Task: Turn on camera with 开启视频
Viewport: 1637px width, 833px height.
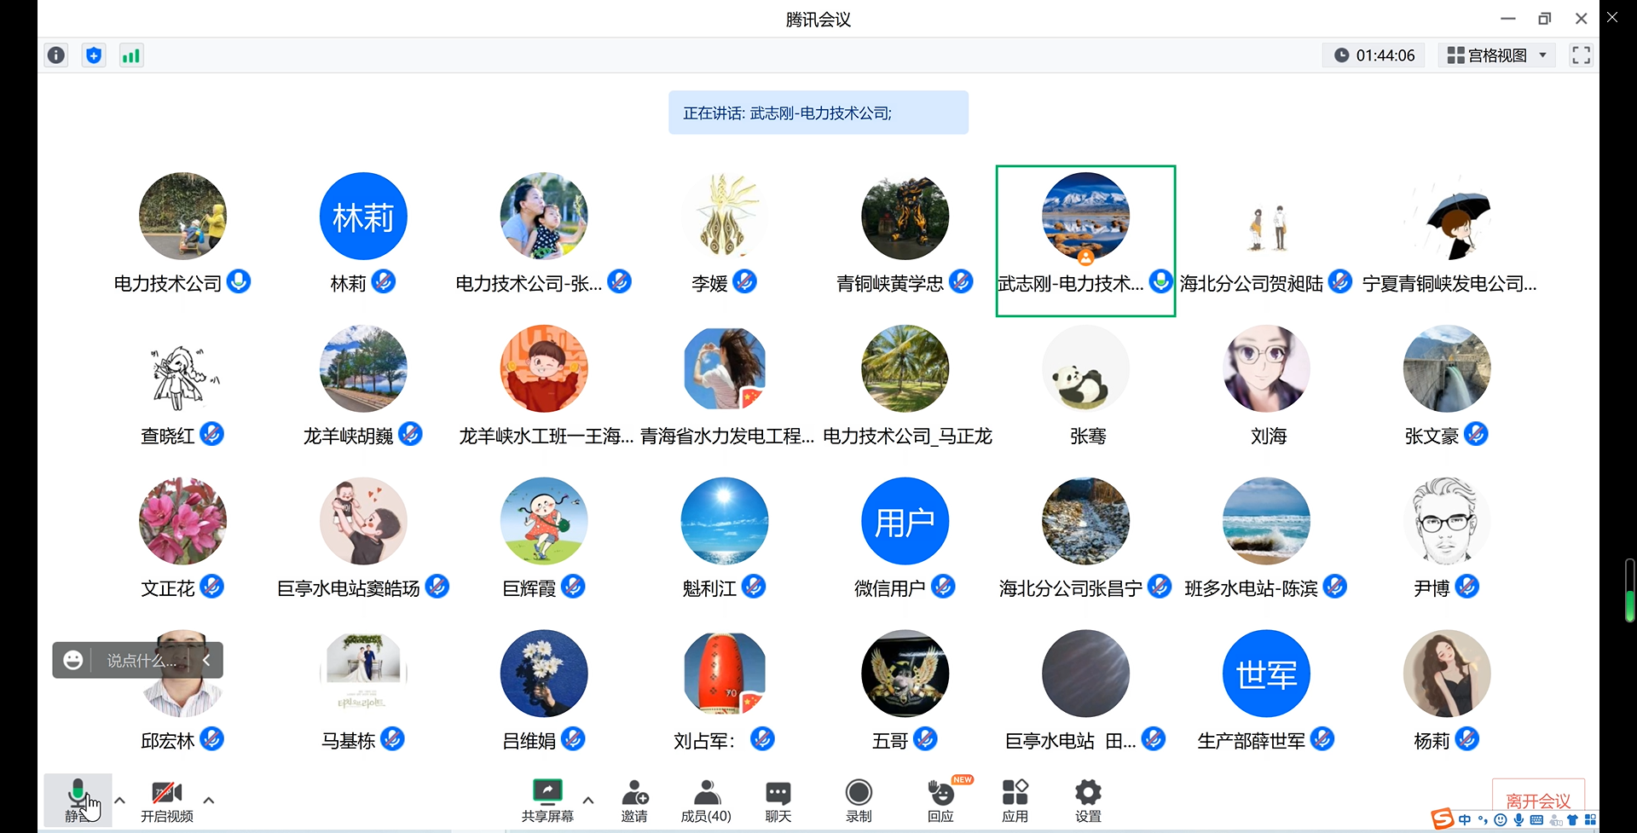Action: pyautogui.click(x=167, y=801)
